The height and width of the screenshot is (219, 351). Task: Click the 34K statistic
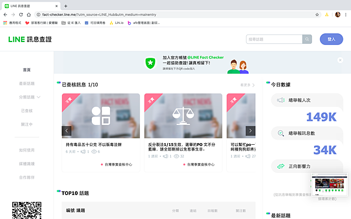(x=325, y=150)
